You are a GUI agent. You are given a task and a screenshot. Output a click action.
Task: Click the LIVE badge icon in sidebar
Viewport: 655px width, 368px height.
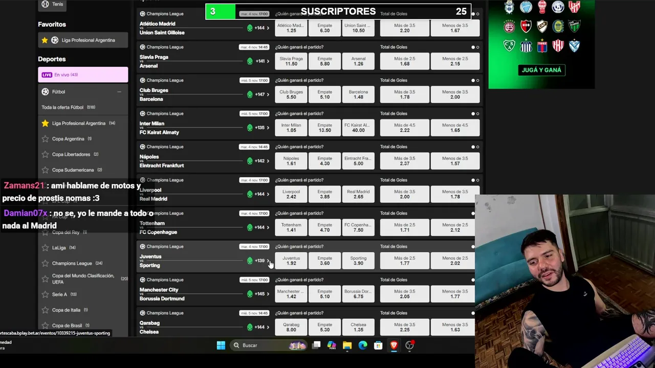coord(47,75)
